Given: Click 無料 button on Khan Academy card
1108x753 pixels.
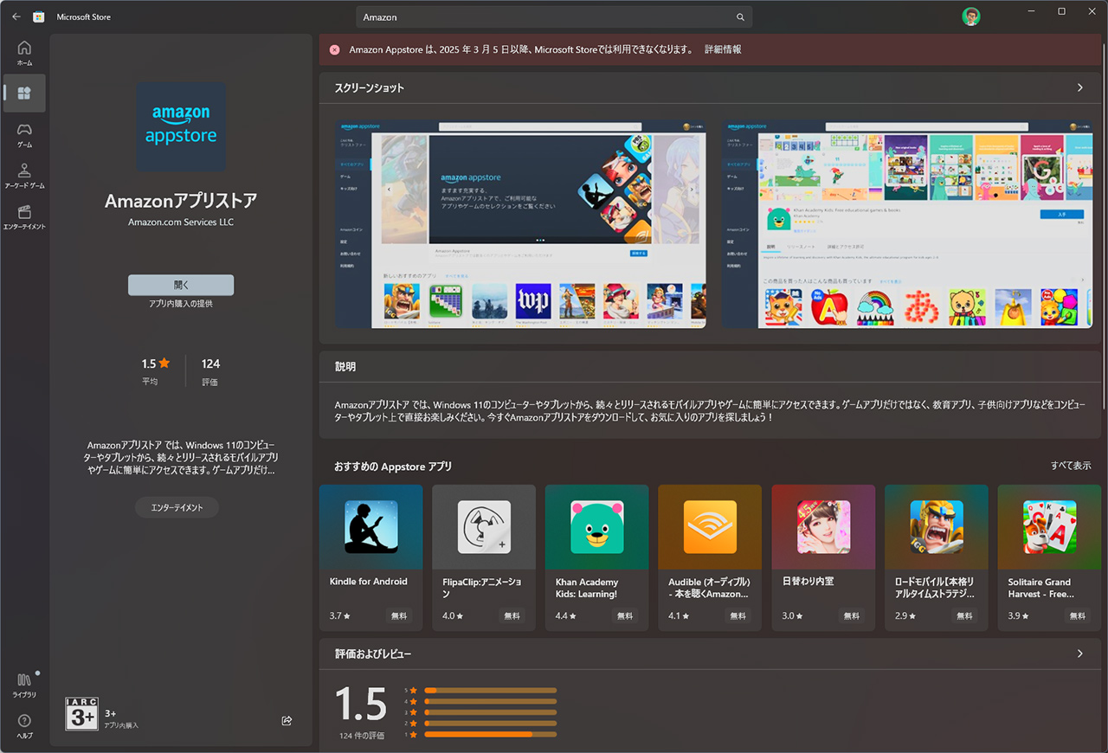Looking at the screenshot, I should coord(625,616).
